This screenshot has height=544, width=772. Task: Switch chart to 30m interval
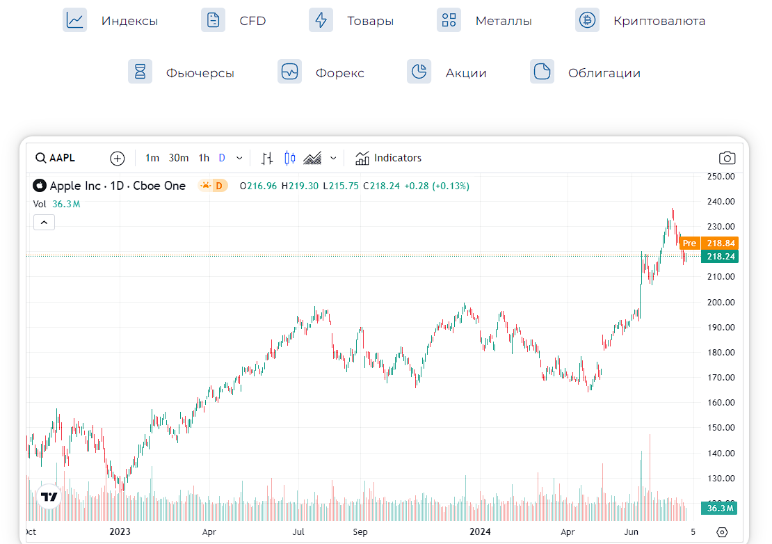pyautogui.click(x=179, y=158)
